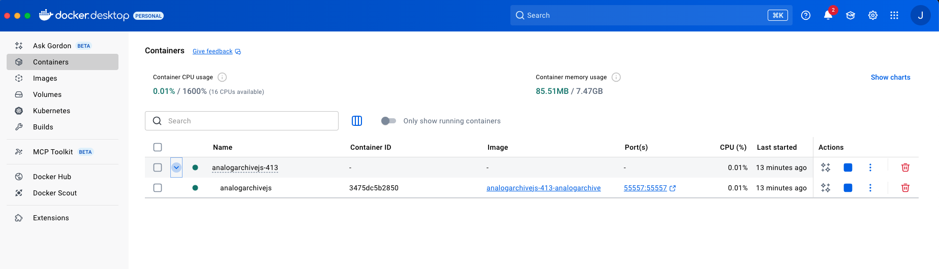939x269 pixels.
Task: Open the analogarchivejs-413-analogarchive image link
Action: [543, 188]
